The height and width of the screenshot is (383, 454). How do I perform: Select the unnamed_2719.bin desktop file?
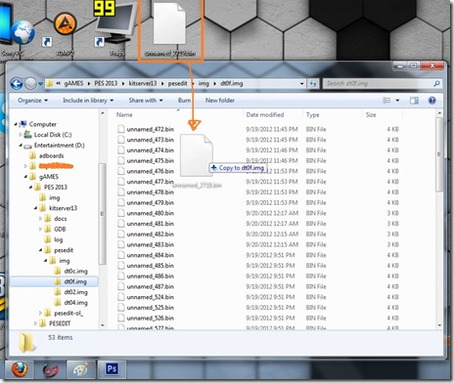(169, 30)
